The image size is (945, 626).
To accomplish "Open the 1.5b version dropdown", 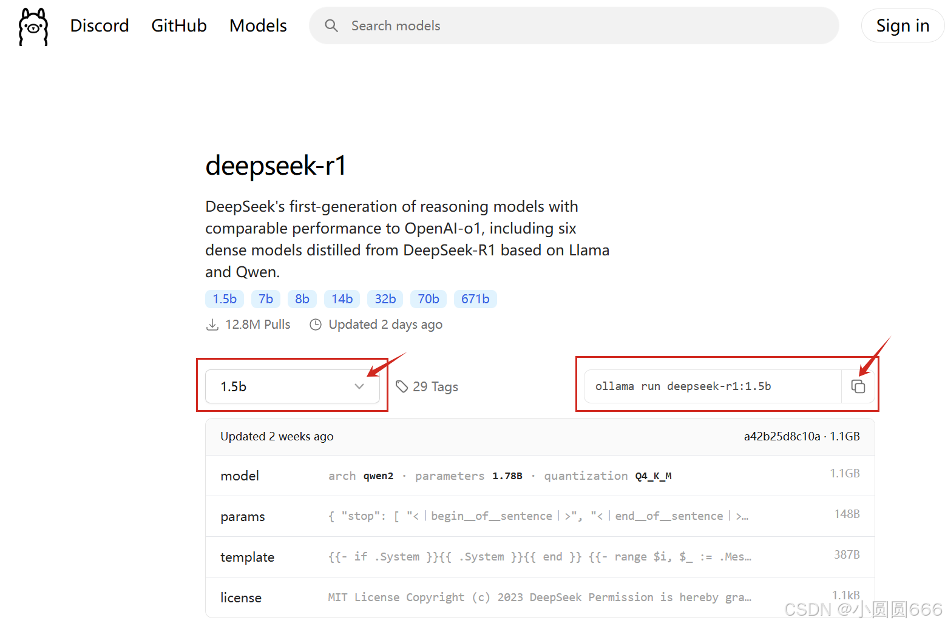I will click(x=293, y=386).
